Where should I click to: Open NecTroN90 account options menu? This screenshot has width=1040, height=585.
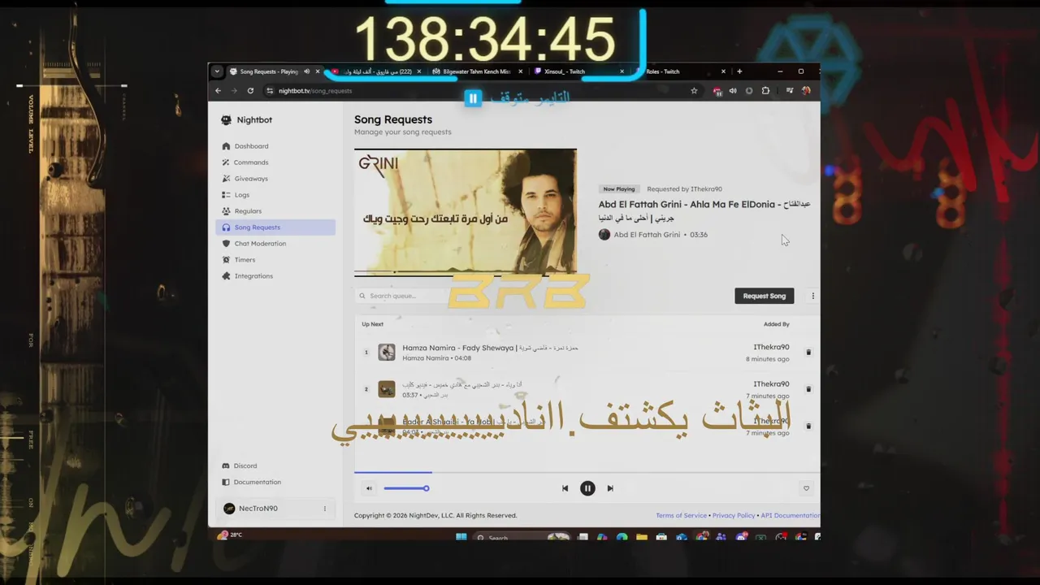coord(324,509)
